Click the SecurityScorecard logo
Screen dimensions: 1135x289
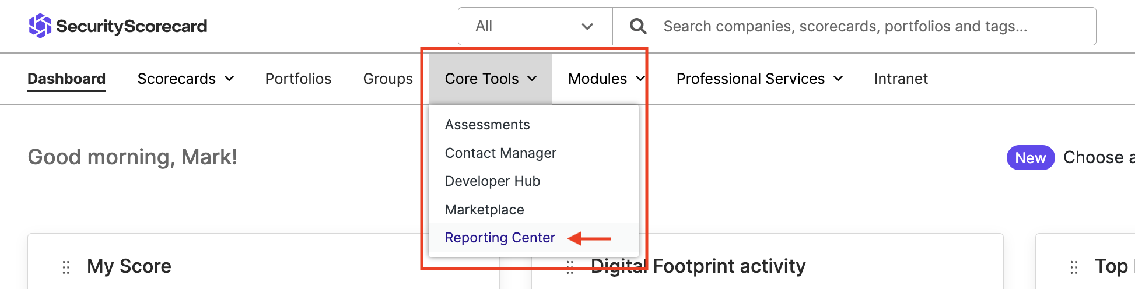click(118, 26)
